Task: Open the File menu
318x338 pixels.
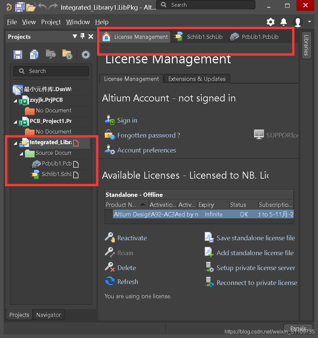Action: [x=12, y=22]
